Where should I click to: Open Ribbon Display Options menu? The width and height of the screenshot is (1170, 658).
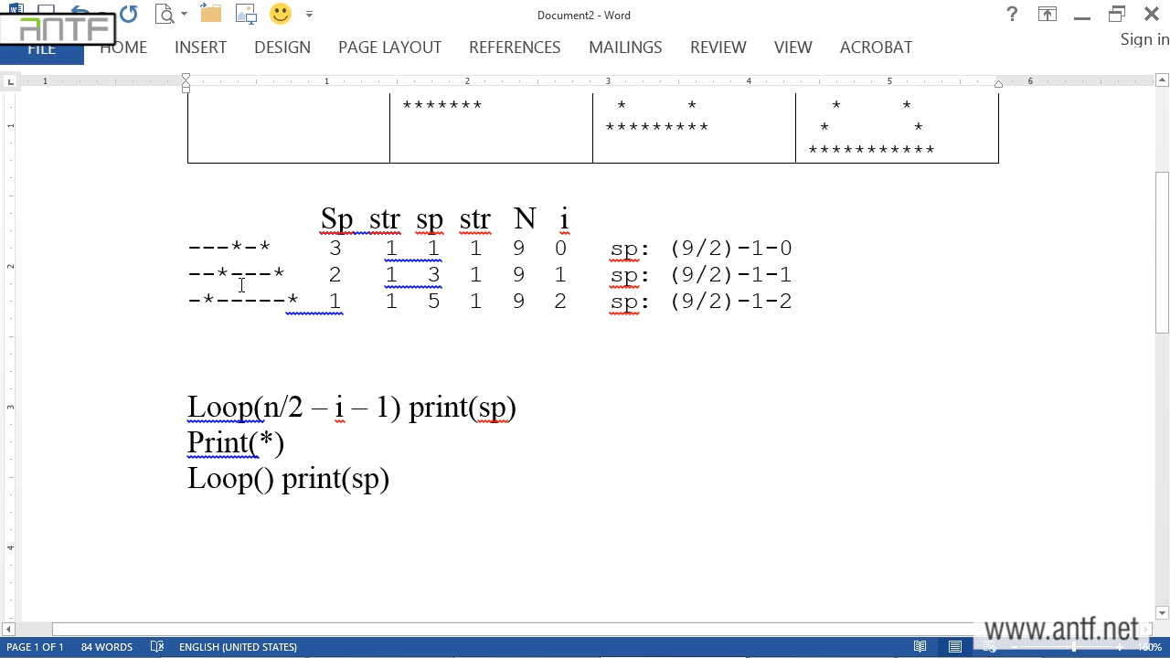point(1047,15)
